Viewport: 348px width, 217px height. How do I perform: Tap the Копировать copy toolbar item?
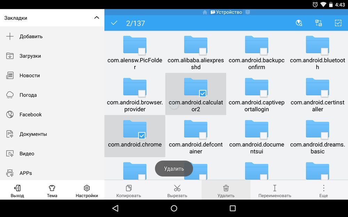click(x=129, y=191)
